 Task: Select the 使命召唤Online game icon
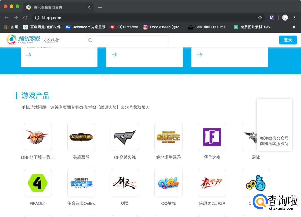coord(81,183)
